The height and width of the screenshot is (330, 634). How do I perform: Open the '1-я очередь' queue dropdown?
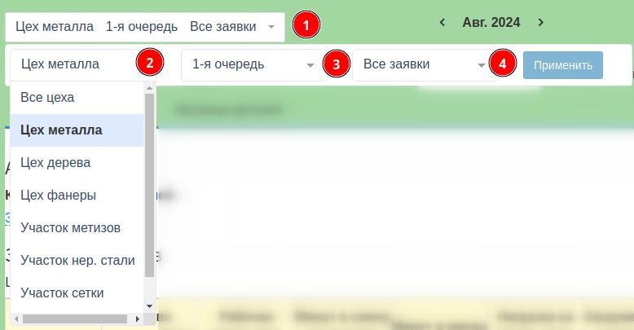coord(254,64)
